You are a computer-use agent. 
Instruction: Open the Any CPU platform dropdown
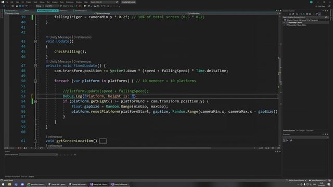(52, 6)
